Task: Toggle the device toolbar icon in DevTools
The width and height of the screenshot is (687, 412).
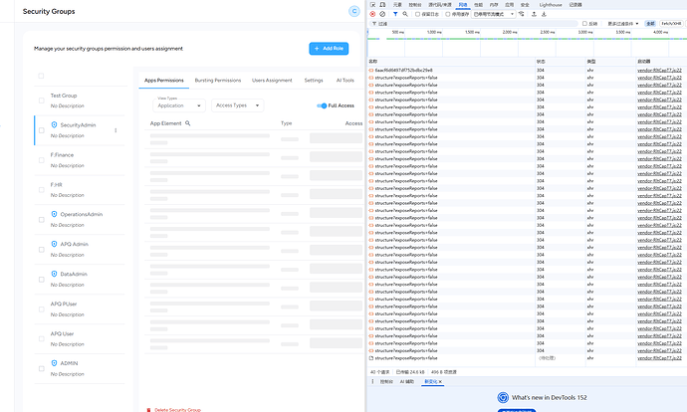Action: tap(382, 5)
